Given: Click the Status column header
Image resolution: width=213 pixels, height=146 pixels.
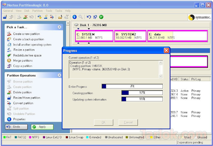Looking at the screenshot, I should (x=185, y=79).
